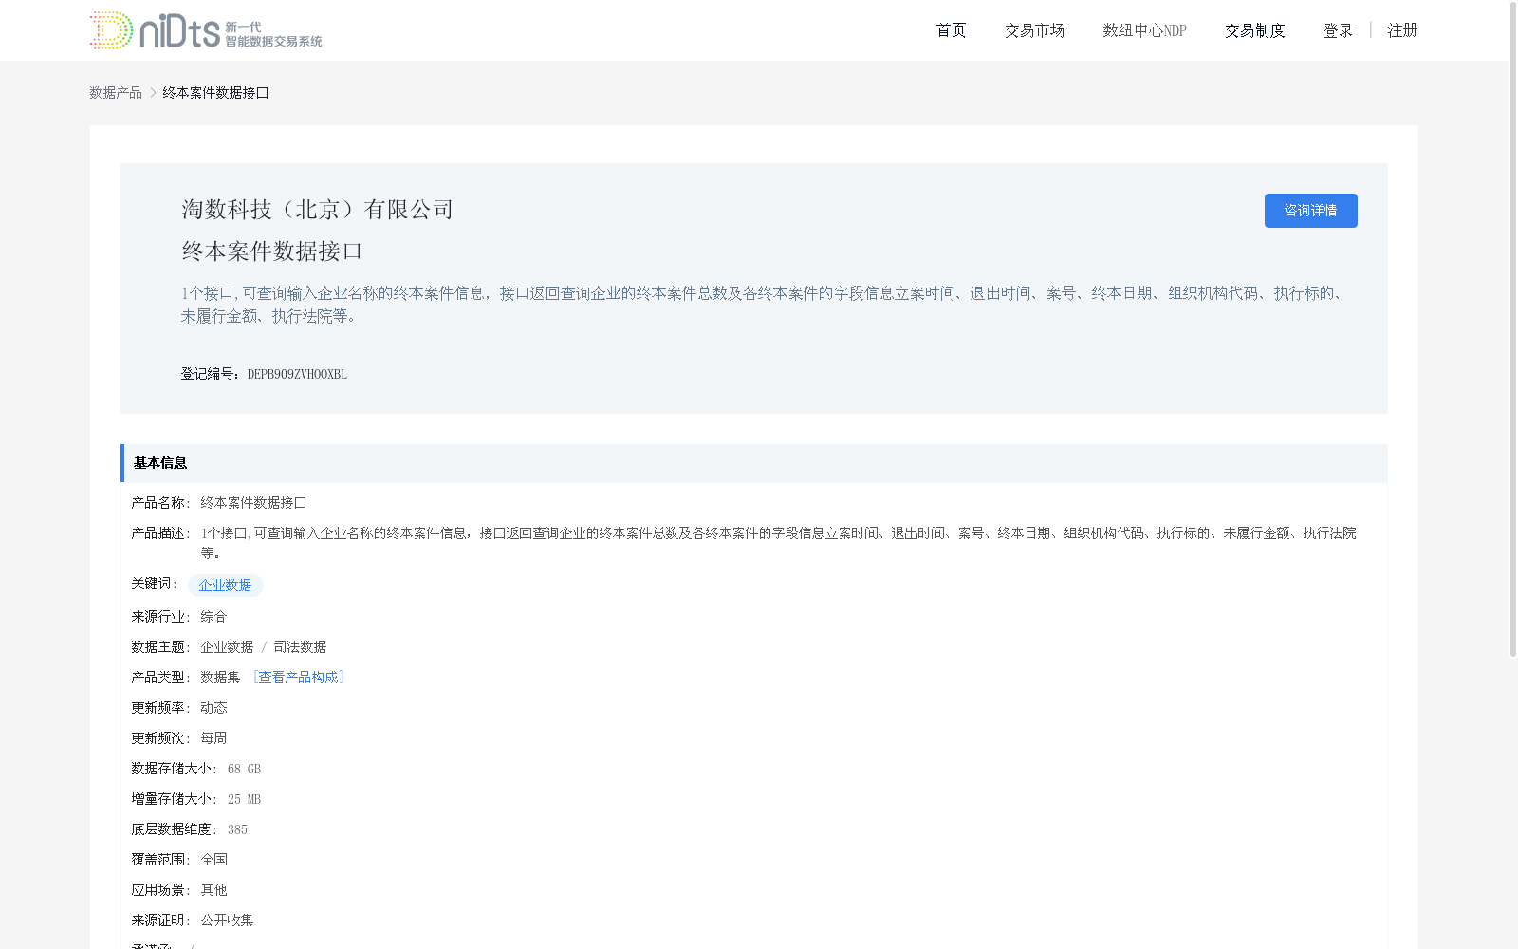Click the 注册 link
The image size is (1518, 949).
(x=1402, y=30)
